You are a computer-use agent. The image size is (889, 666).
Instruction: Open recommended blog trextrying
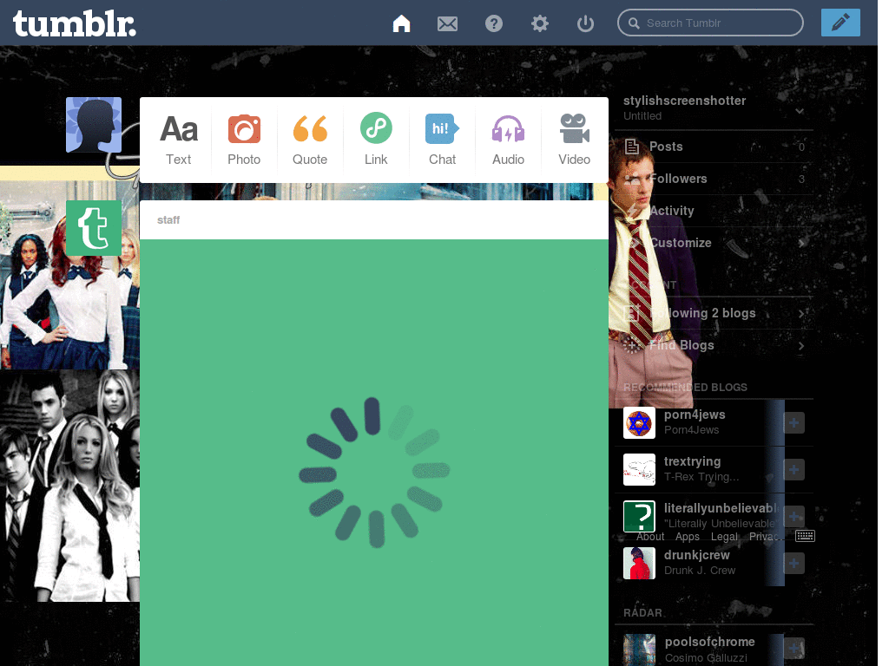click(x=692, y=461)
